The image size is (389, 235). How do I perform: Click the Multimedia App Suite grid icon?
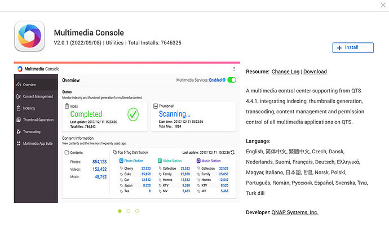click(19, 144)
